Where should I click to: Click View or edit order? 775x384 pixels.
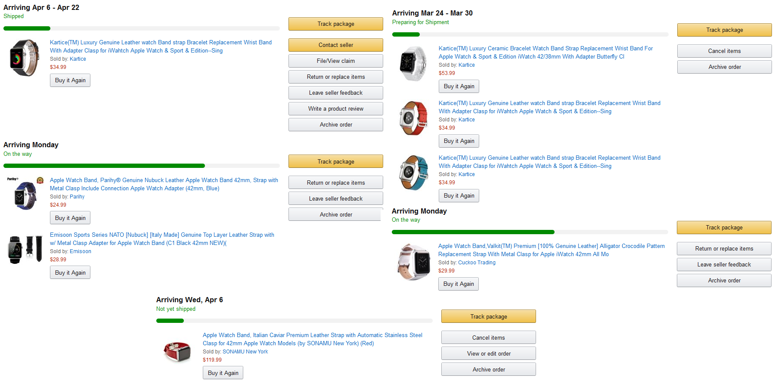489,353
